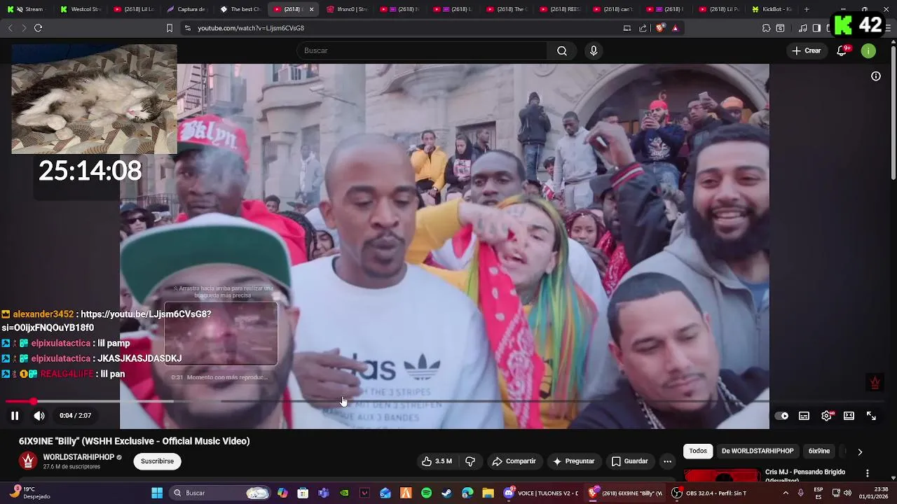Click the Compartir share button
897x504 pixels.
coord(514,461)
